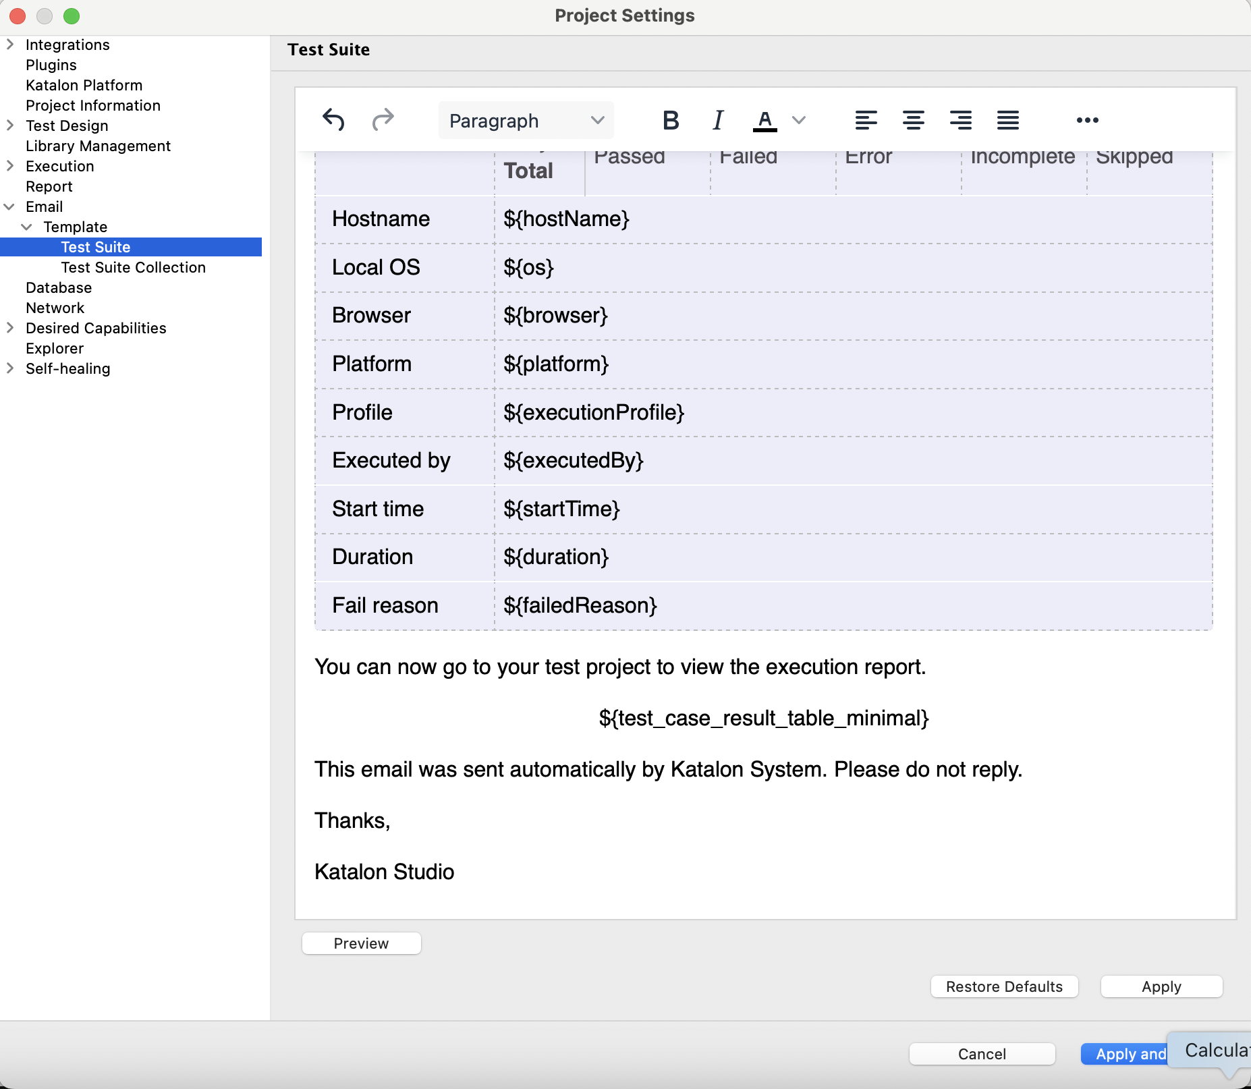This screenshot has width=1251, height=1089.
Task: Click the Apply button
Action: pos(1161,986)
